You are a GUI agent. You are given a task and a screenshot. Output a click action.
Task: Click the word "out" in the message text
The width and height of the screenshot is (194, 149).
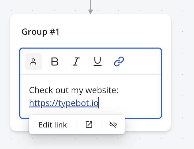(60, 90)
